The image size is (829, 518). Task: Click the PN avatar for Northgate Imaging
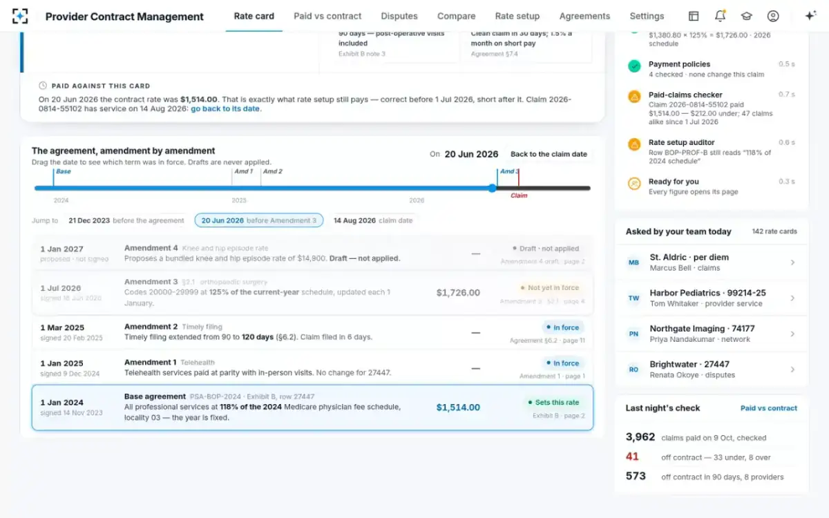pos(633,334)
